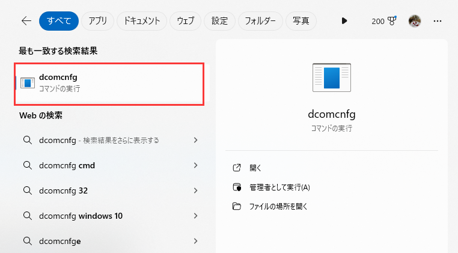Expand chevron for dcomcnfge

pos(196,241)
